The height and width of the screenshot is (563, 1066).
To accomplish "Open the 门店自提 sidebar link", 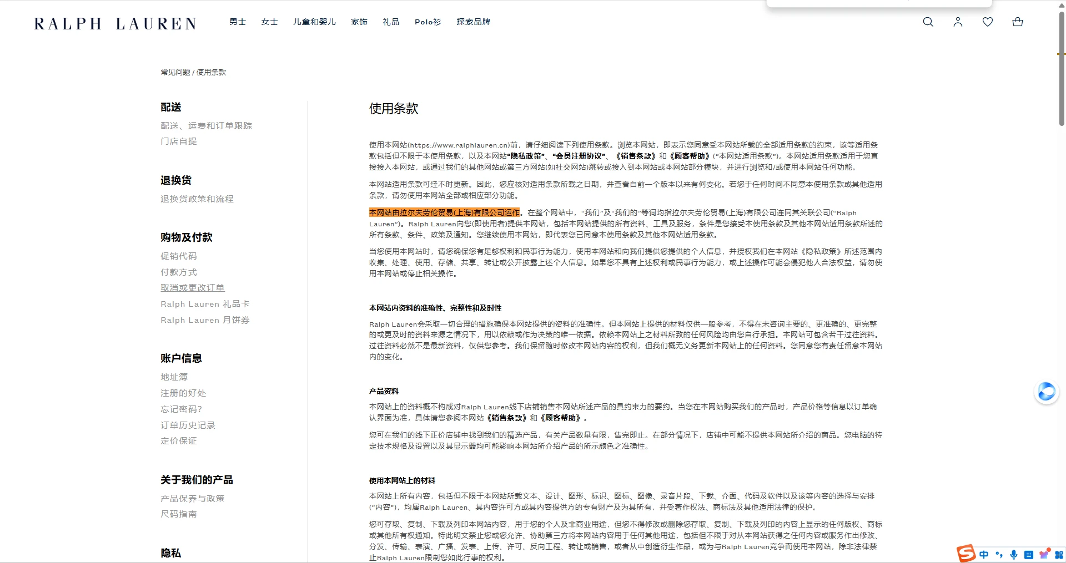I will tap(179, 141).
